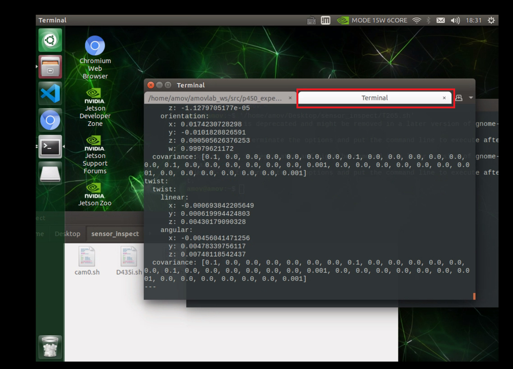Open the Ubuntu dash search launcher

click(x=50, y=40)
